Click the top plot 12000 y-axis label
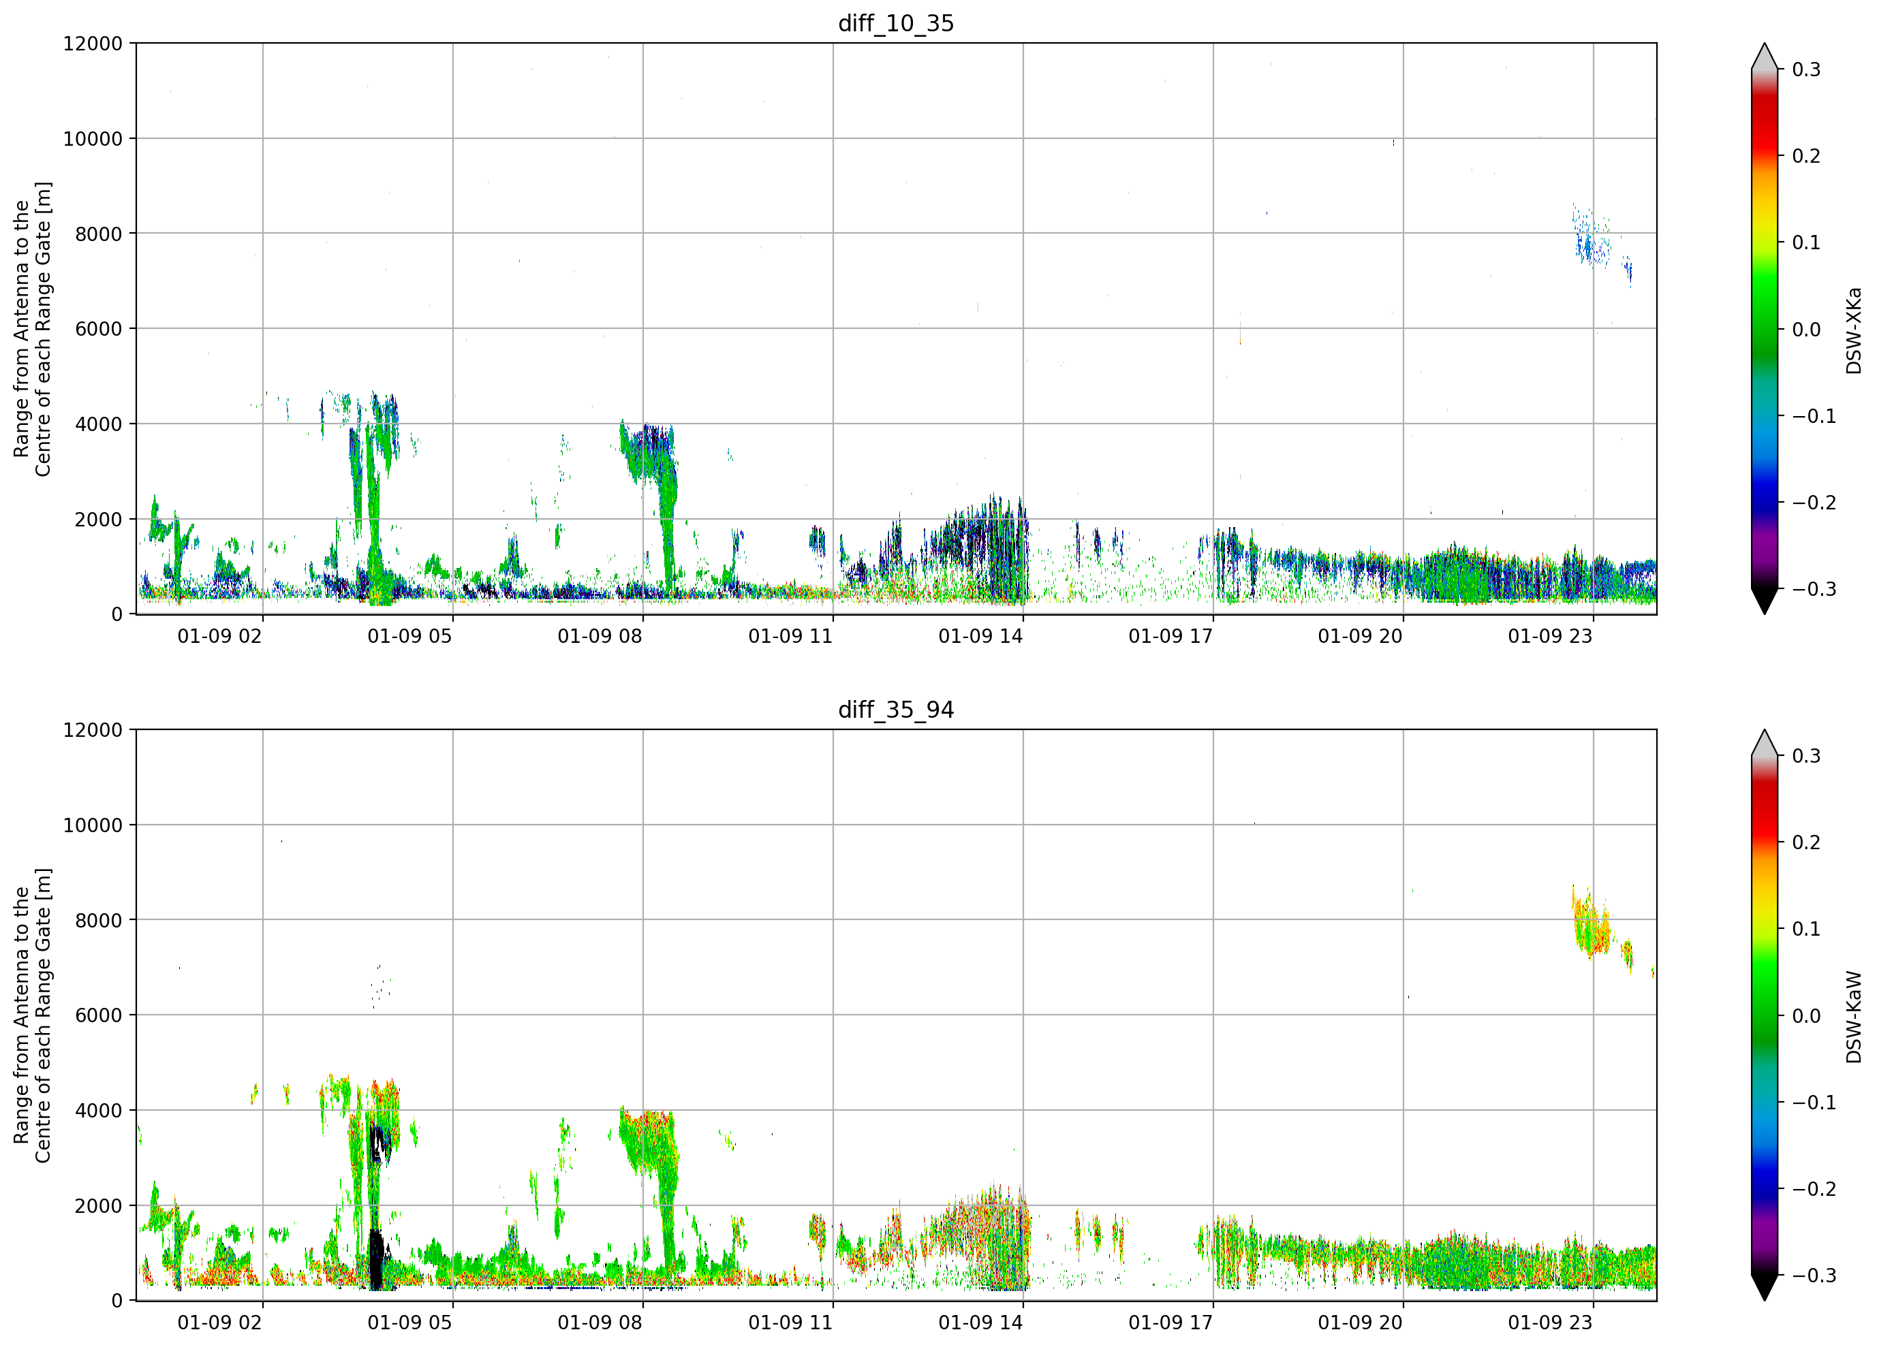Screen dimensions: 1877x1347 [93, 43]
